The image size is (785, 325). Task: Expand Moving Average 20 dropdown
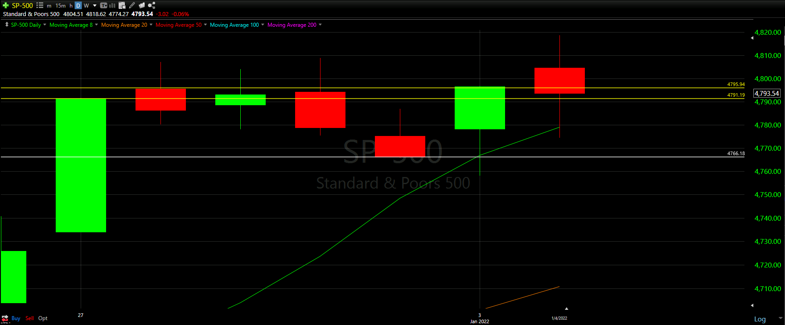point(151,25)
